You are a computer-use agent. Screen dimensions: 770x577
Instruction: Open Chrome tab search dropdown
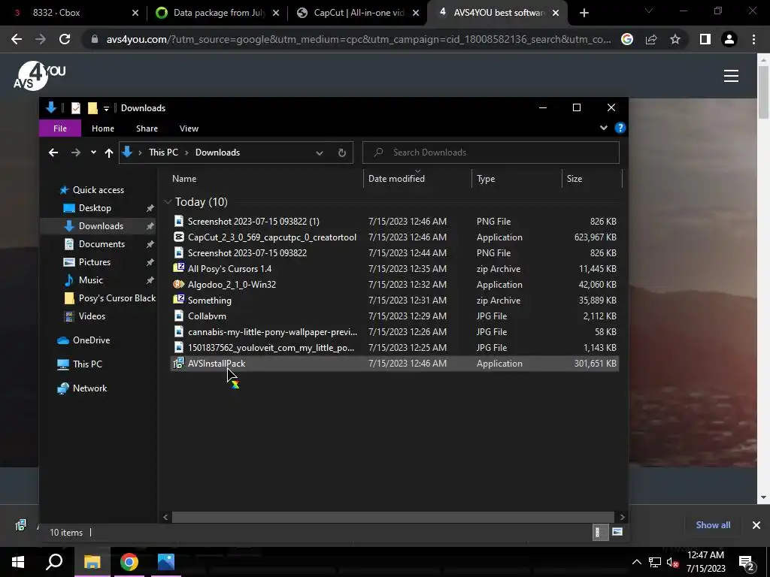pyautogui.click(x=649, y=11)
